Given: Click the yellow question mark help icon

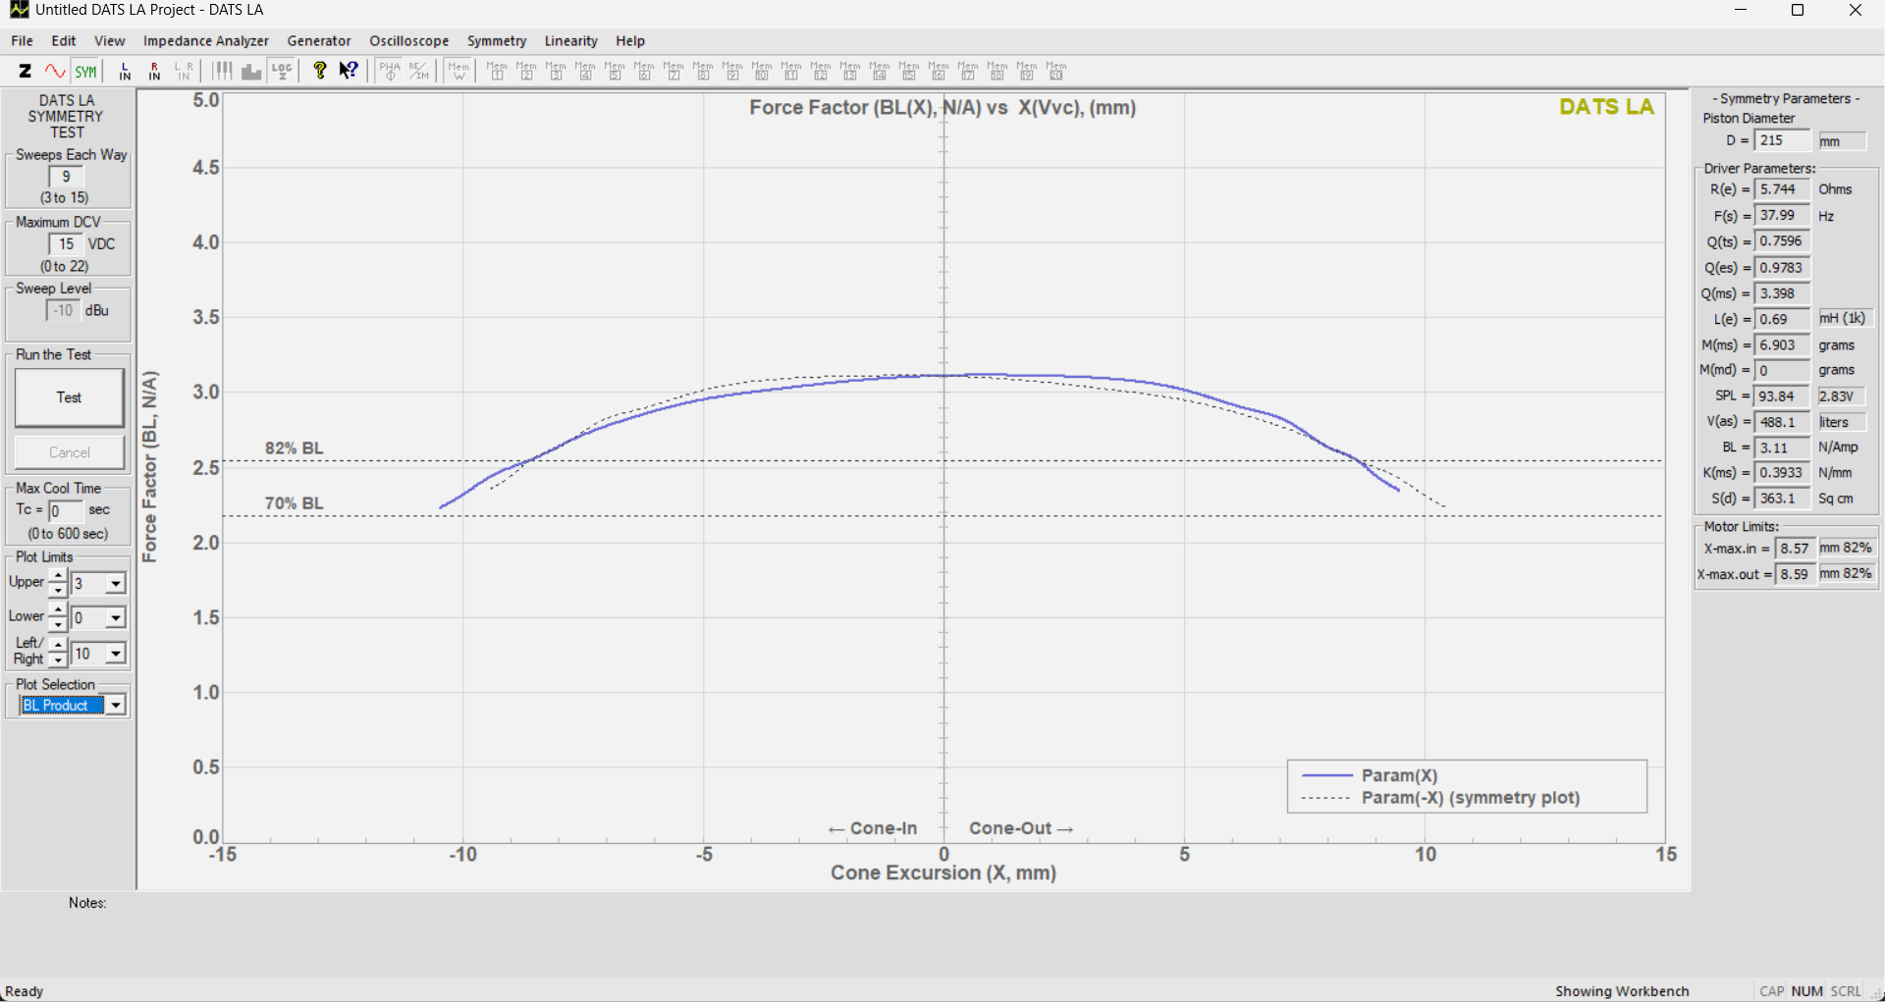Looking at the screenshot, I should 319,71.
